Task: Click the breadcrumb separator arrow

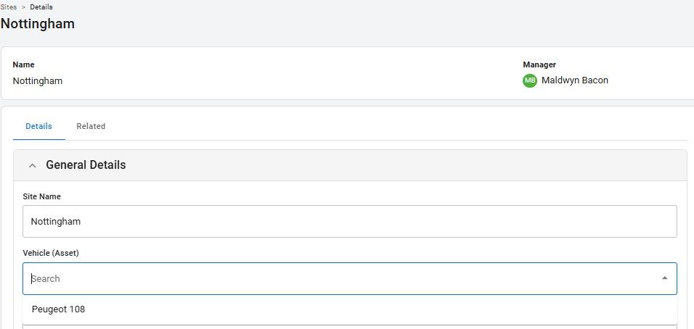Action: pos(23,7)
